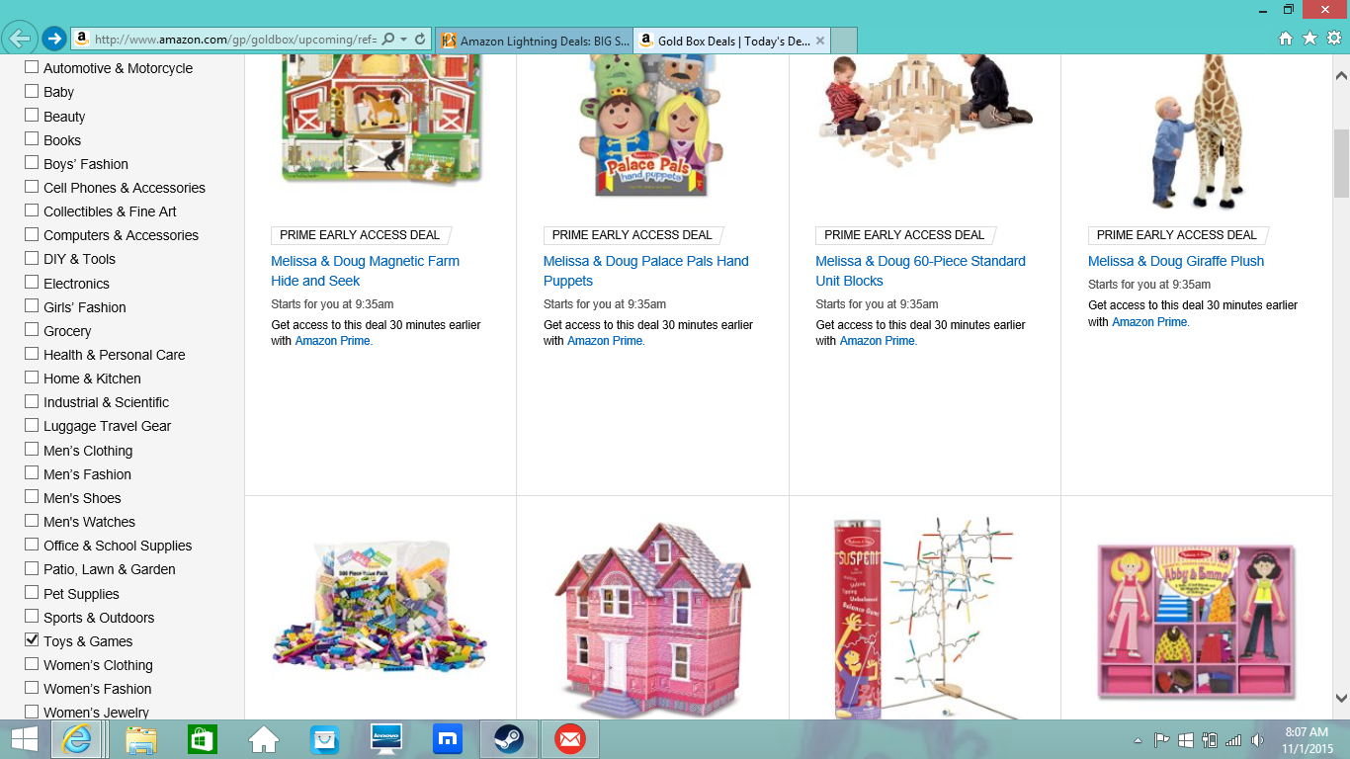Close the Gold Box Deals tab

tap(820, 41)
